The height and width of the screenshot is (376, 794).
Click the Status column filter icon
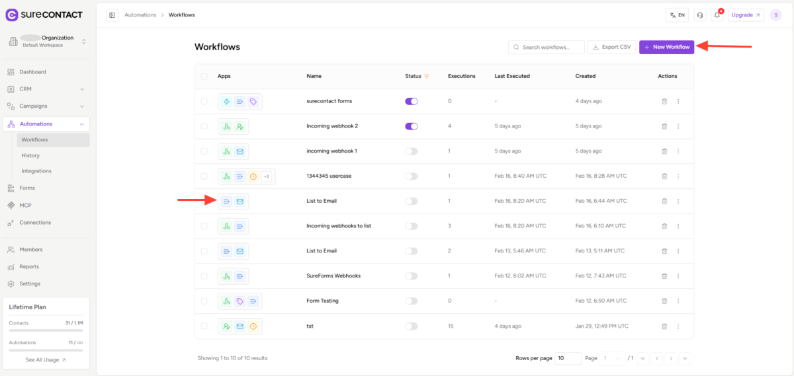tap(427, 76)
